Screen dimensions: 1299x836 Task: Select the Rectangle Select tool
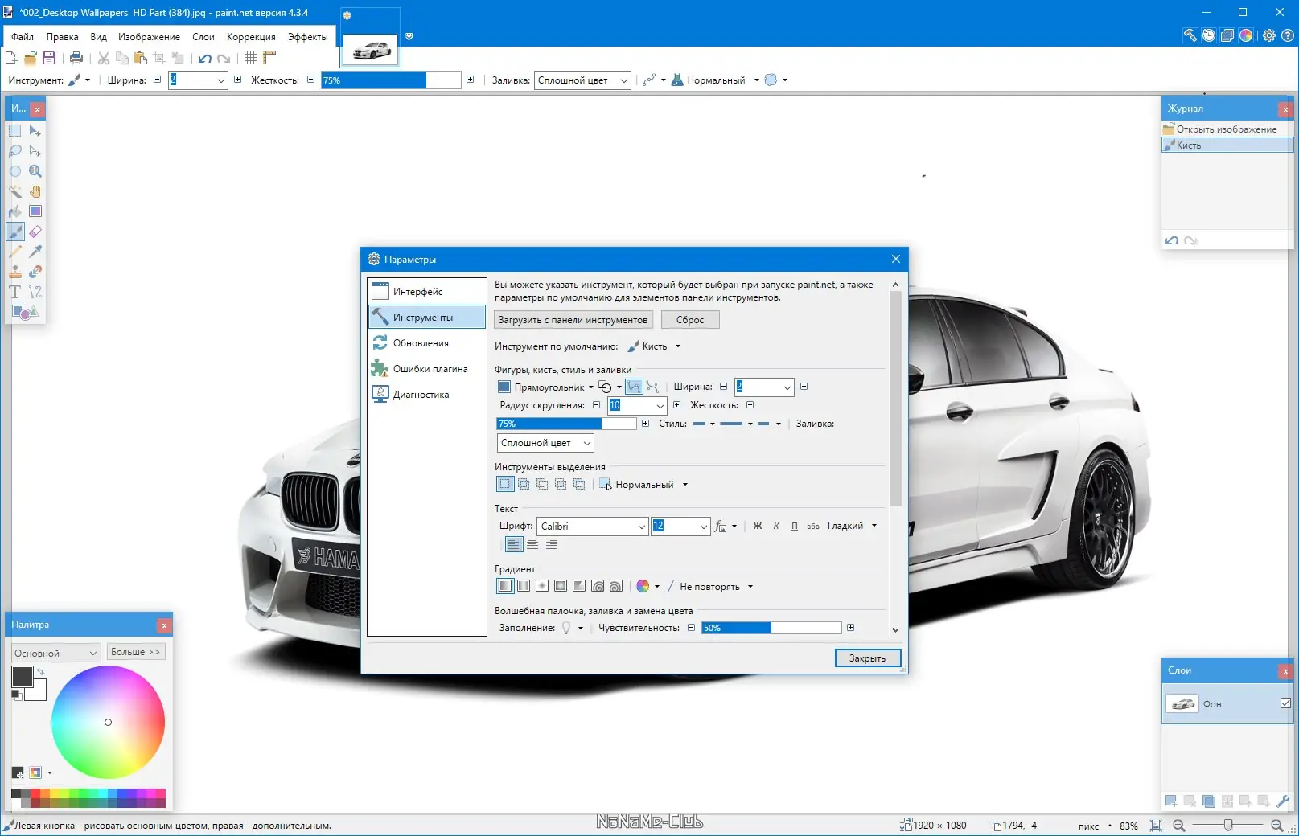[x=15, y=131]
